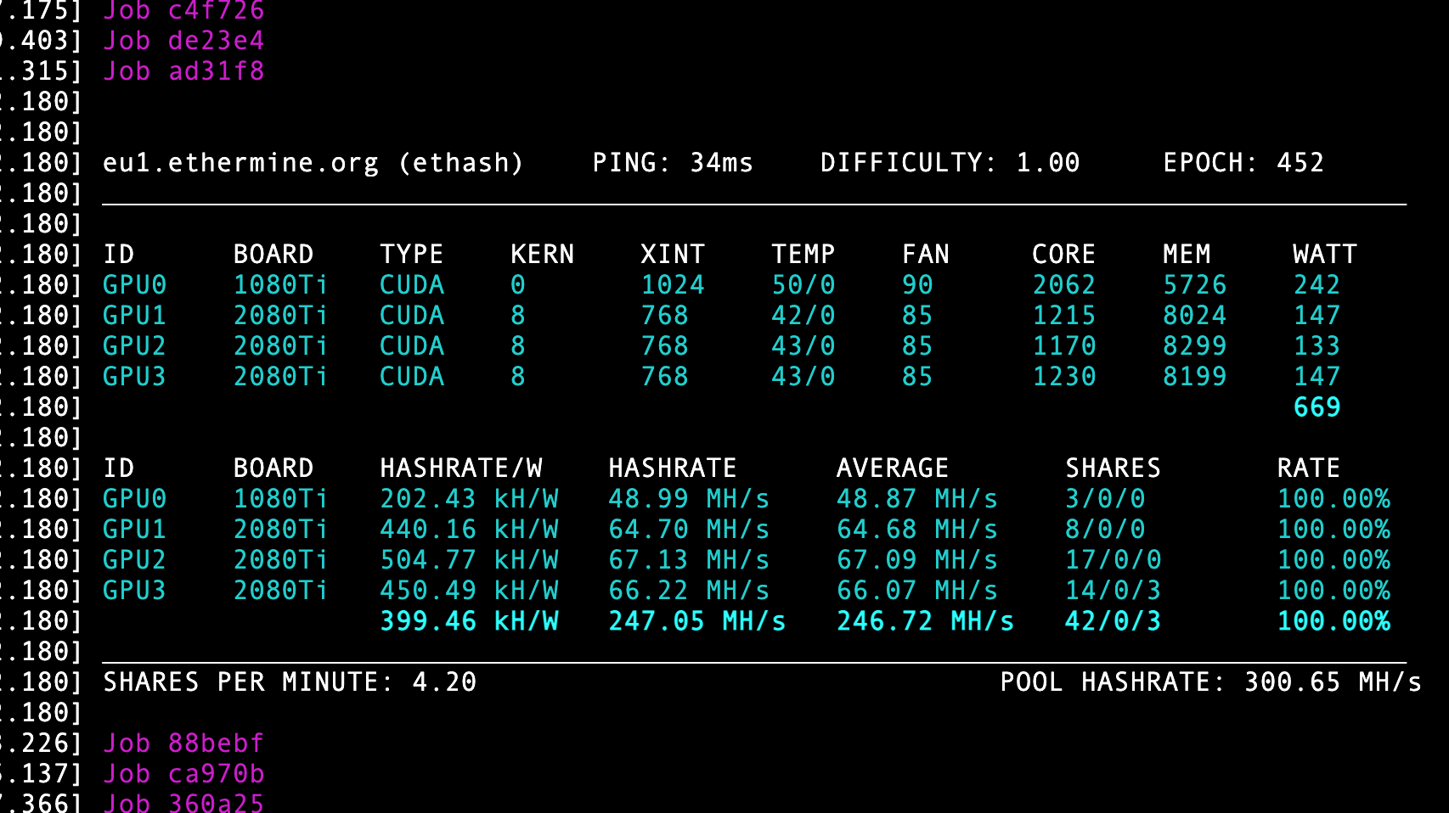
Task: Click the AVERAGE column header
Action: coord(893,468)
